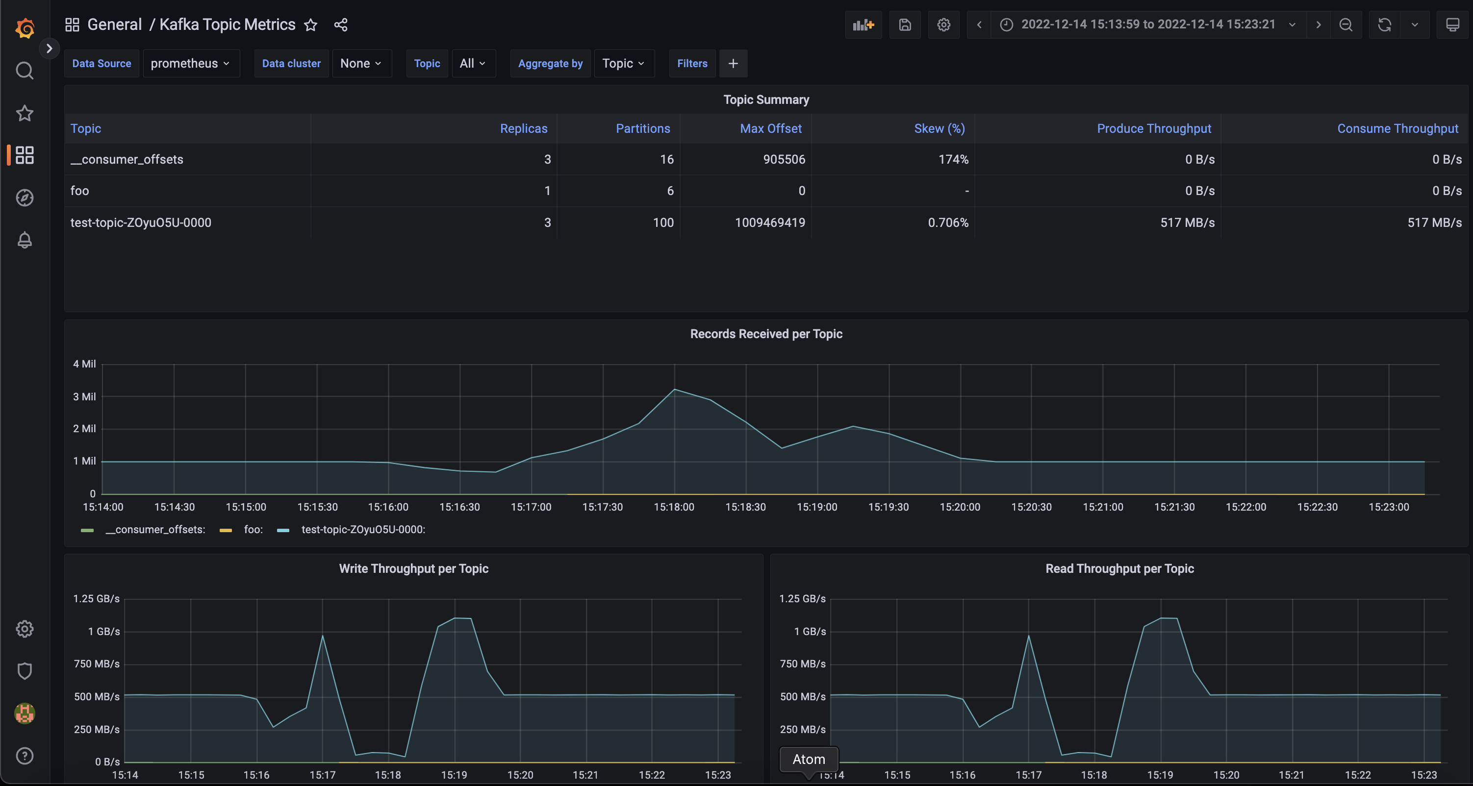Open the time range picker

[1147, 25]
